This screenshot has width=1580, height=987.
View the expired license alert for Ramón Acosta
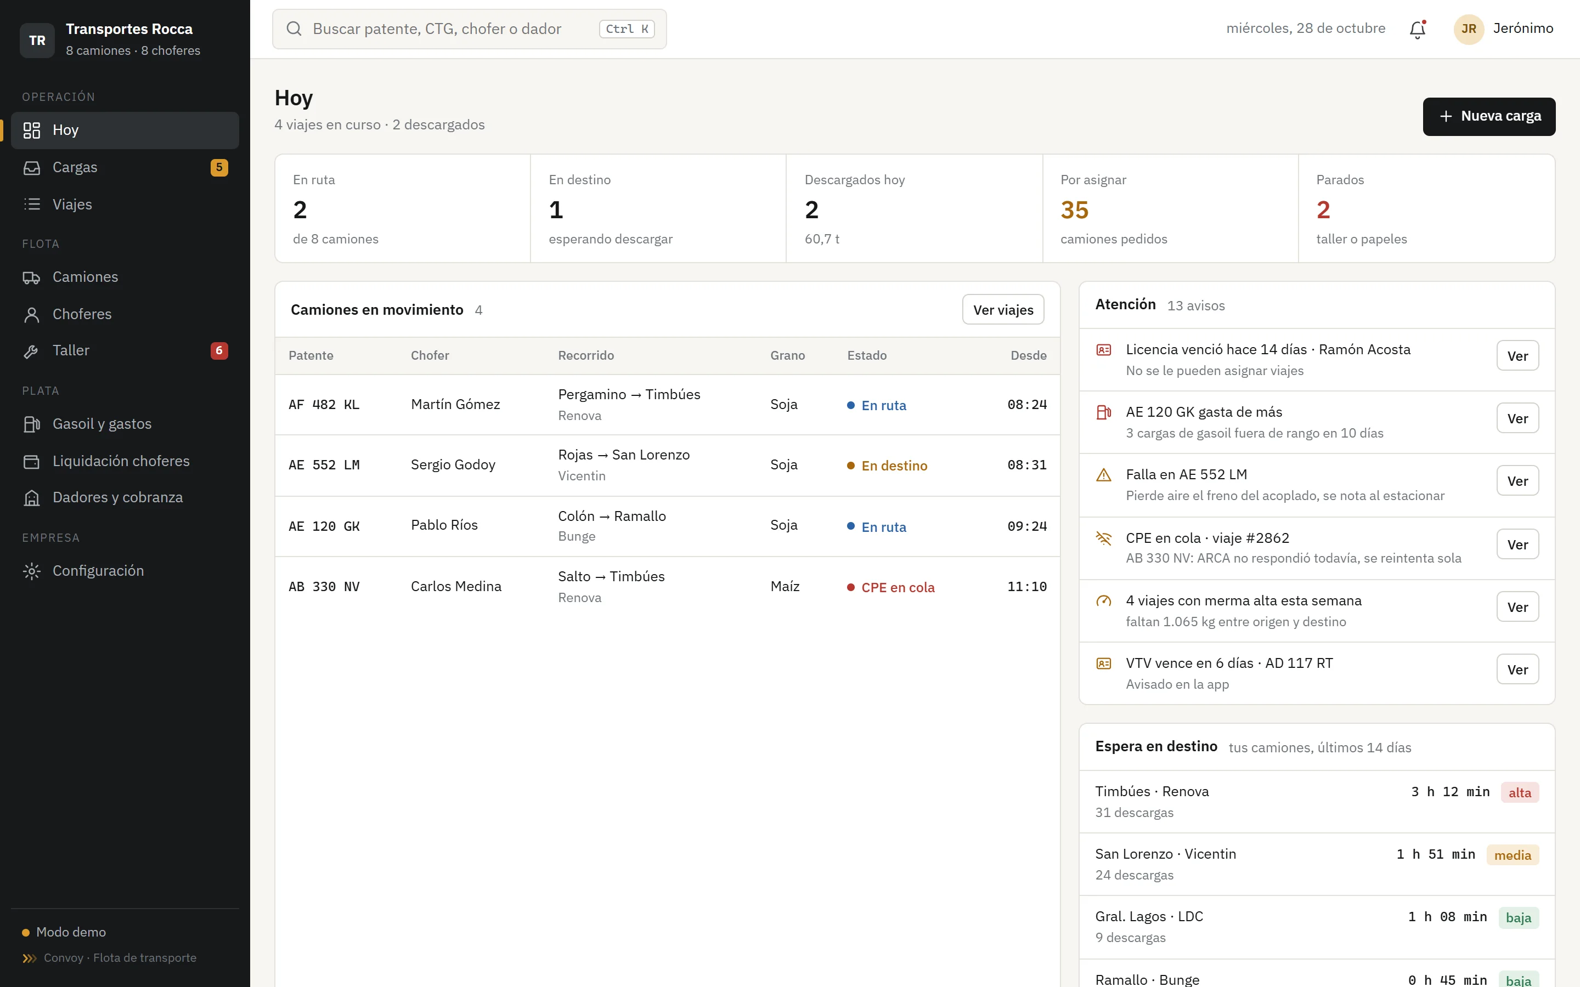(1517, 356)
